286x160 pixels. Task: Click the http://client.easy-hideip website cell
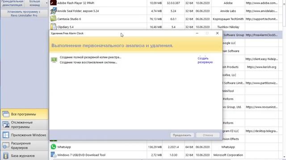pos(261,59)
